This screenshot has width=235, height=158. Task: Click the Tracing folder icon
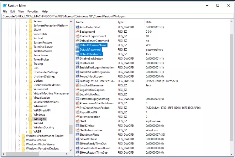tap(31, 64)
